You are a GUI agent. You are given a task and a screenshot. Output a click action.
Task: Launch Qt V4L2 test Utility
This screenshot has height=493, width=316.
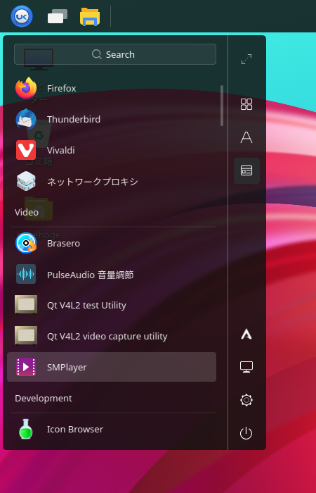112,305
